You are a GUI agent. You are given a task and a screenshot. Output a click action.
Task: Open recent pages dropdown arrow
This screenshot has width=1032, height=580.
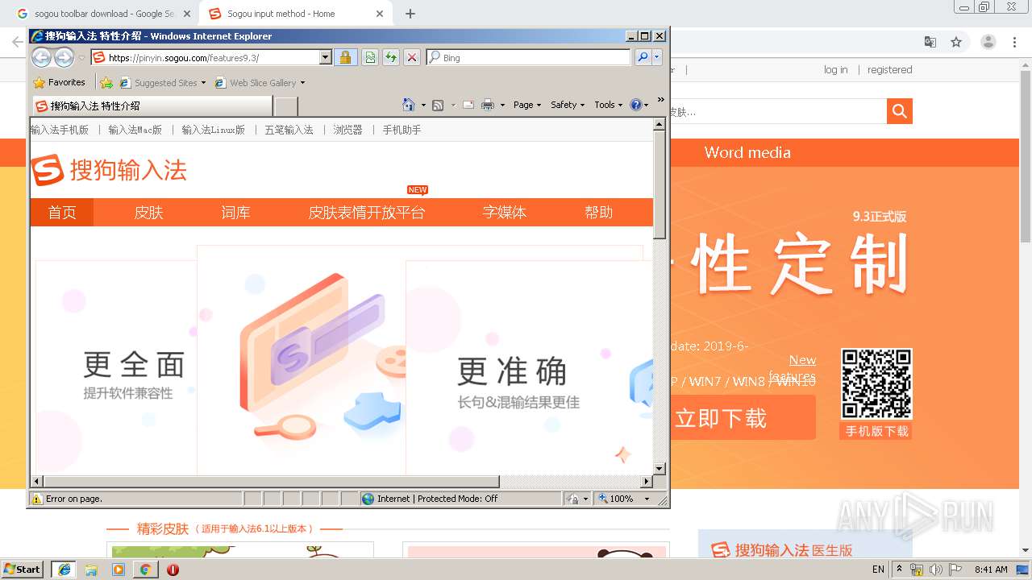tap(81, 57)
